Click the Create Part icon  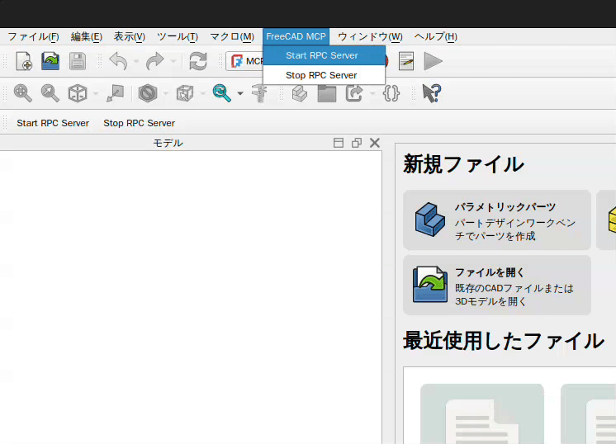(300, 93)
